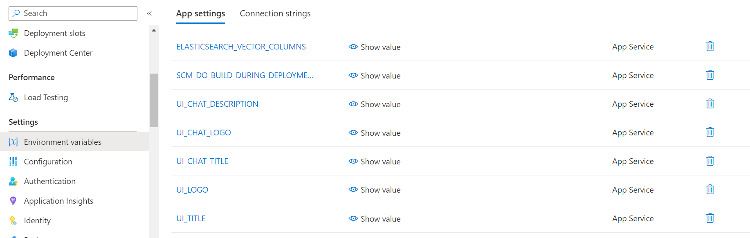
Task: Show value of SCM_DO_BUILD_DURING_DEPLOYMENT setting
Action: pos(375,76)
